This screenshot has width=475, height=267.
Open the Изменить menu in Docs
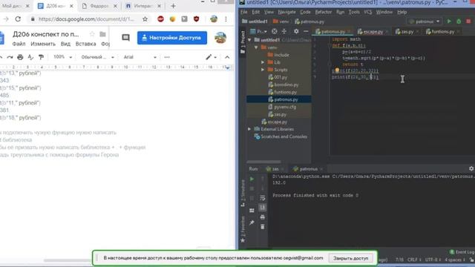(43, 44)
